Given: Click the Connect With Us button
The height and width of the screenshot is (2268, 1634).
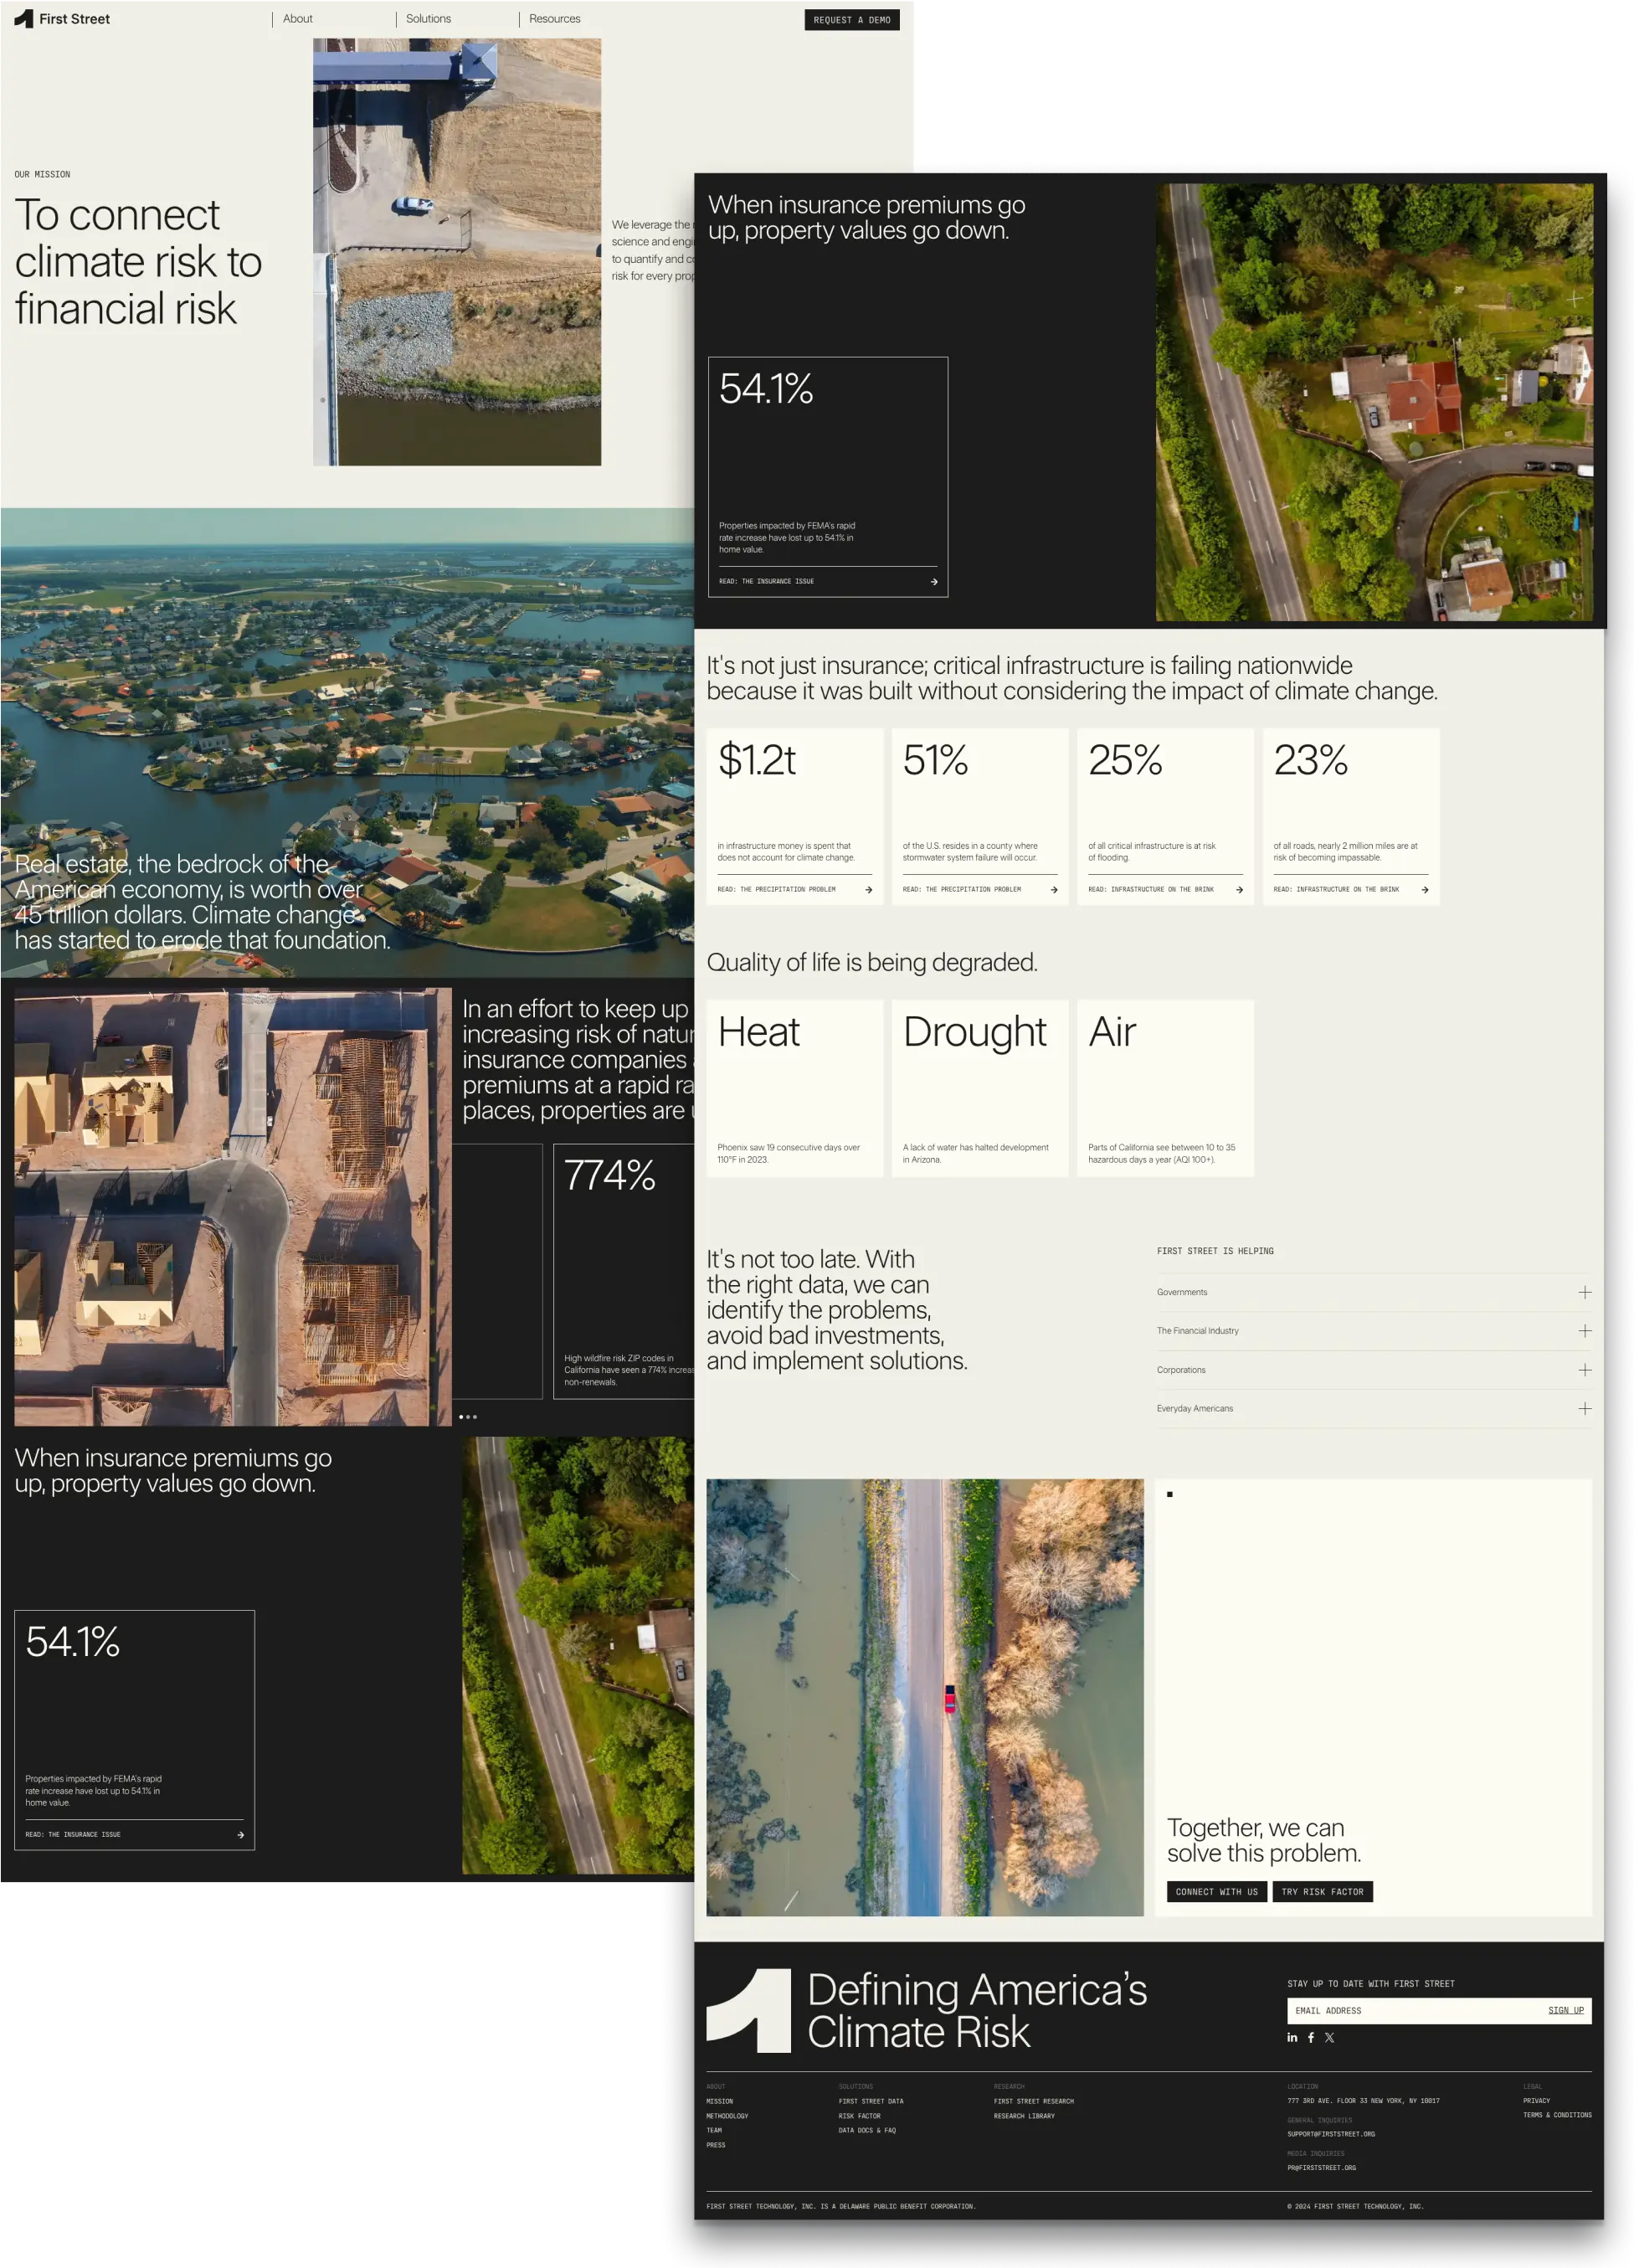Looking at the screenshot, I should point(1216,1892).
